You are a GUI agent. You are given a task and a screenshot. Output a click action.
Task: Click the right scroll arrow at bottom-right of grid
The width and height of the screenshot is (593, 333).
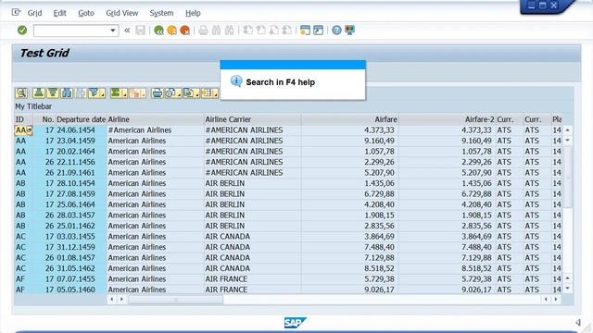pos(556,300)
